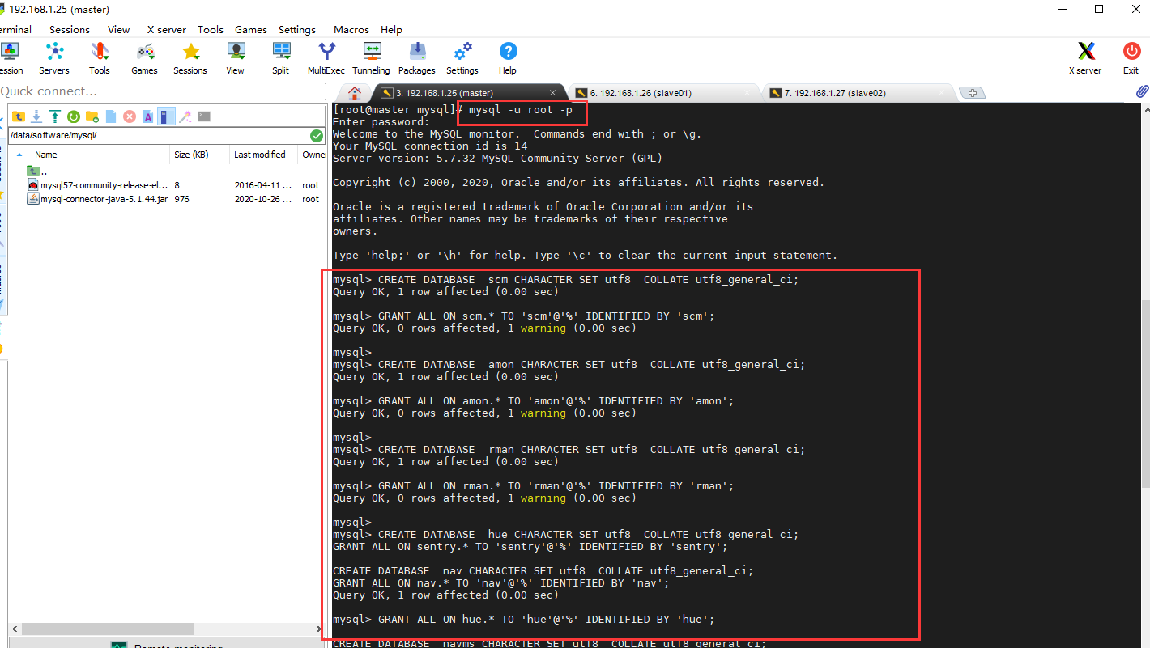Click the paperclip icon at tab bar right
This screenshot has height=648, width=1150.
click(1142, 91)
